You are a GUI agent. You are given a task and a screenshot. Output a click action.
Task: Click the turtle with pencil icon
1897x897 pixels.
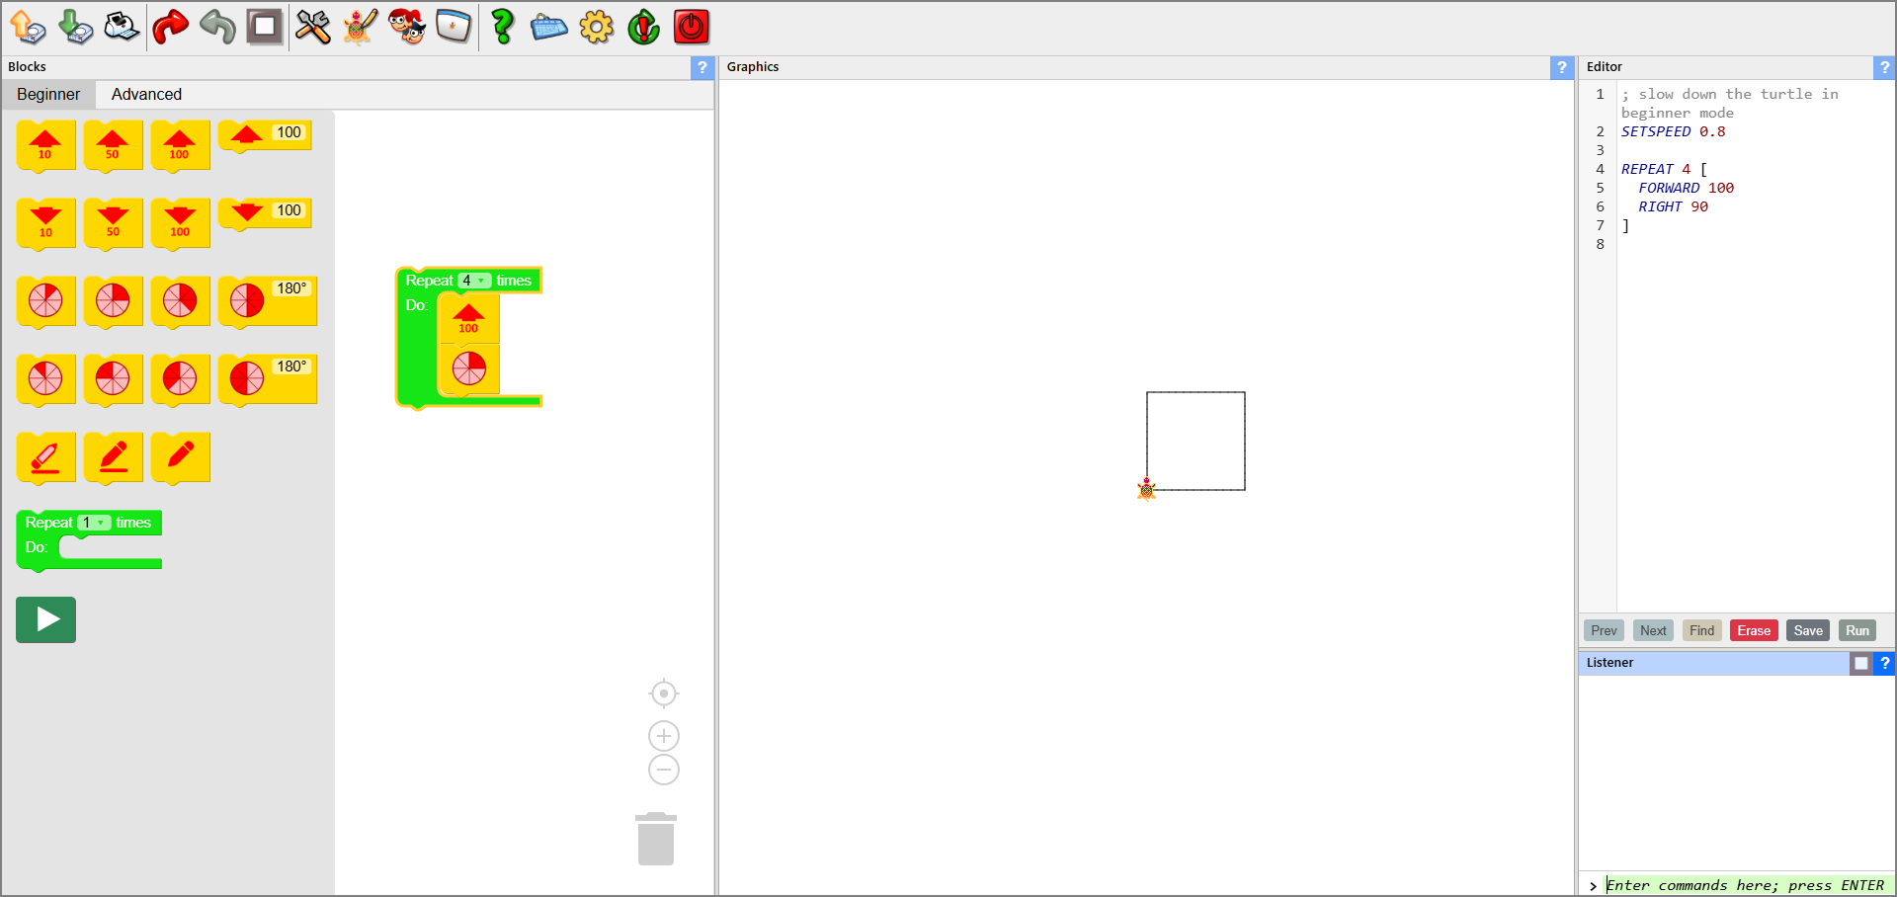[361, 27]
